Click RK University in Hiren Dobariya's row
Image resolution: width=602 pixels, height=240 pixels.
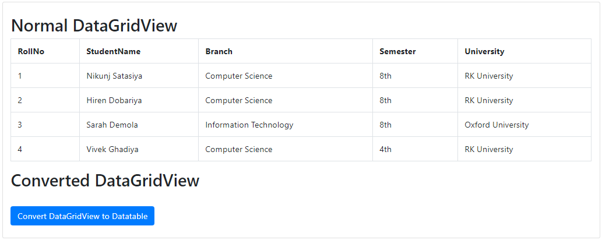coord(489,100)
